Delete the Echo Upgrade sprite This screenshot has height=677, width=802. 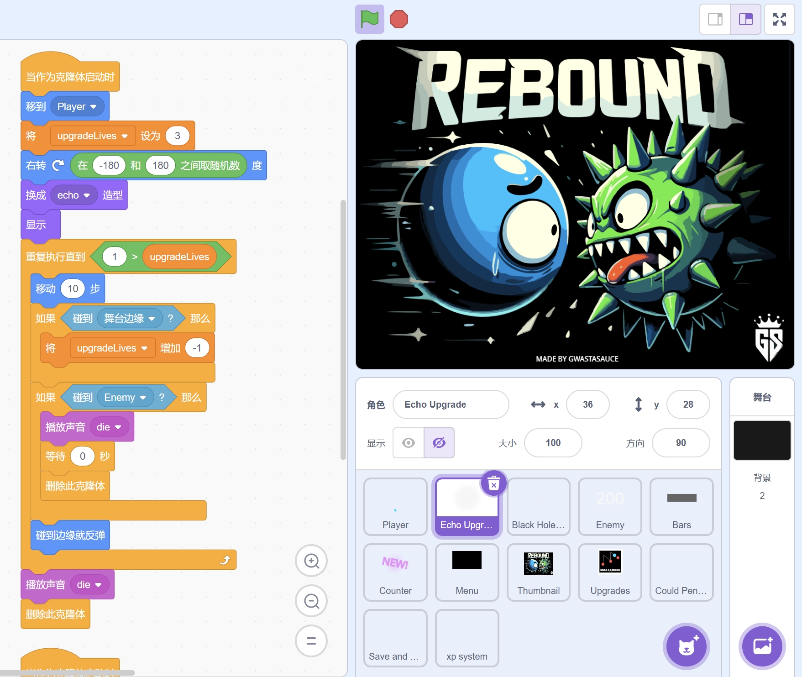(494, 483)
